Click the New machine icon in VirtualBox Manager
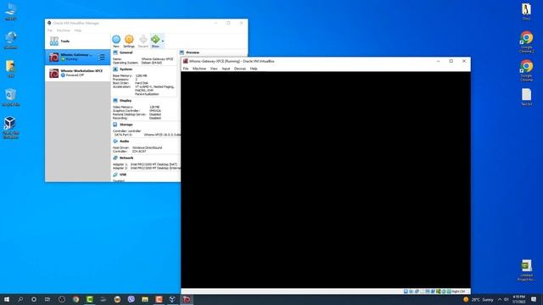Image resolution: width=543 pixels, height=305 pixels. coord(116,40)
